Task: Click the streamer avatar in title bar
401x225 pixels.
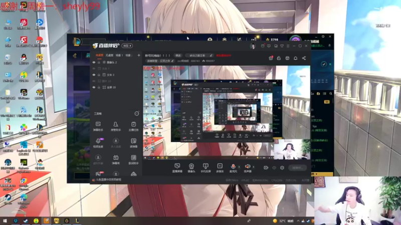Action: pos(253,46)
